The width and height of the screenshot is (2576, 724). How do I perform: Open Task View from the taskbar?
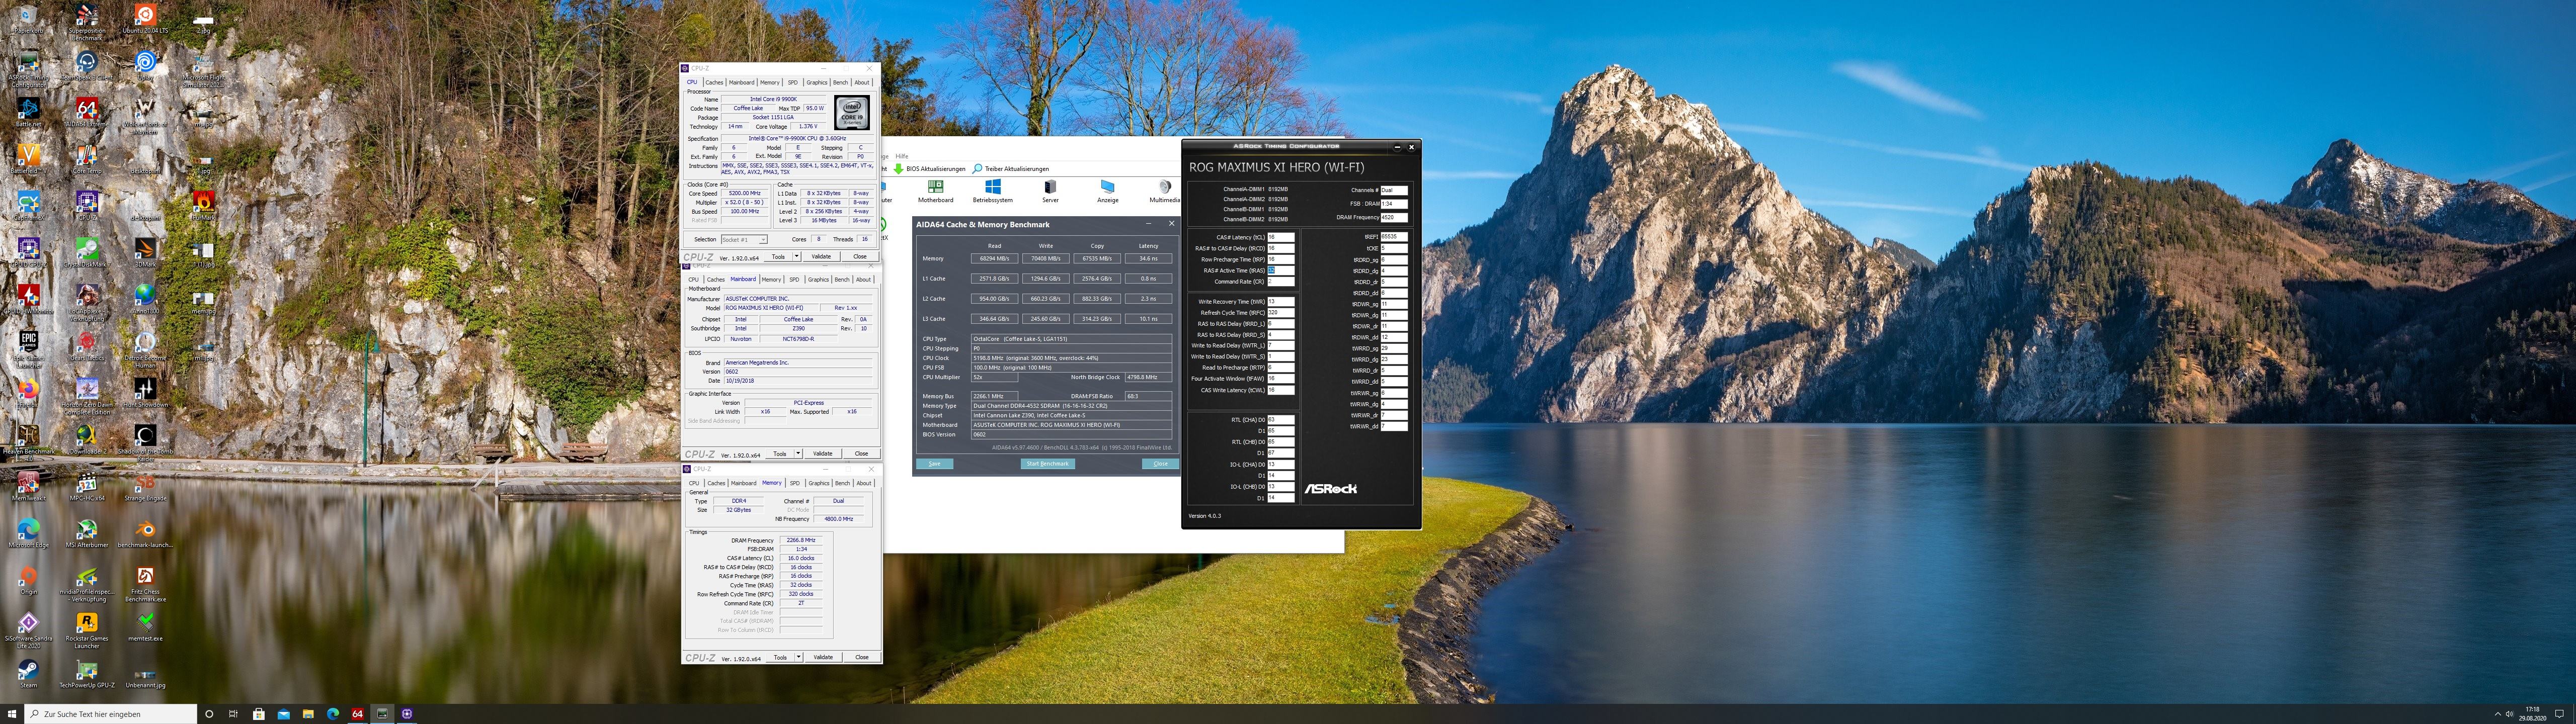(233, 714)
